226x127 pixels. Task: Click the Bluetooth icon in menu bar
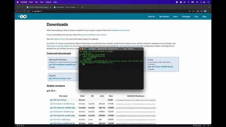(x=189, y=2)
